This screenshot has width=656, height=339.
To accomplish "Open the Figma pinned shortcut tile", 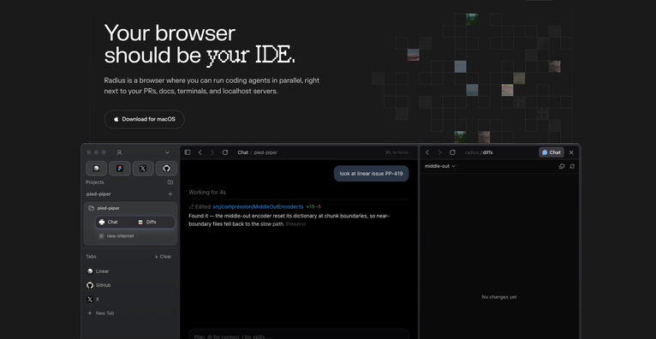I will pos(120,169).
